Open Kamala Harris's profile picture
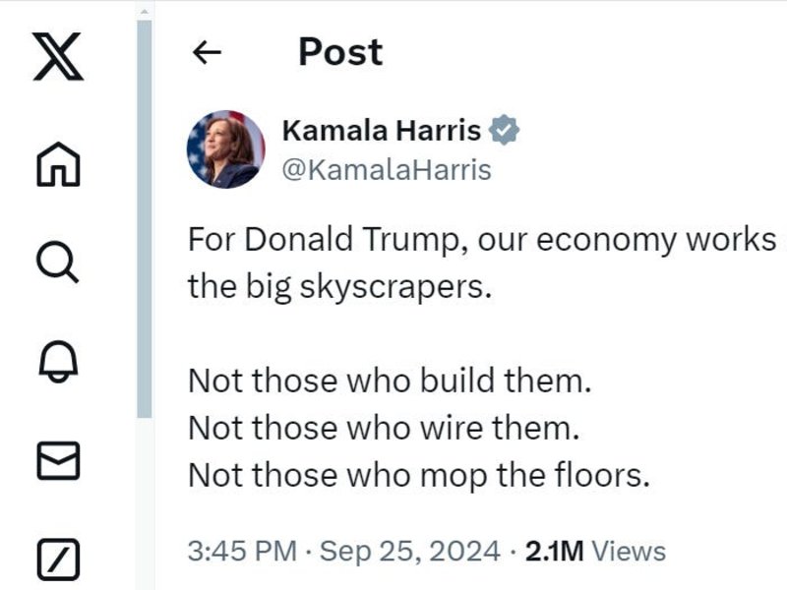This screenshot has width=787, height=590. (x=228, y=146)
